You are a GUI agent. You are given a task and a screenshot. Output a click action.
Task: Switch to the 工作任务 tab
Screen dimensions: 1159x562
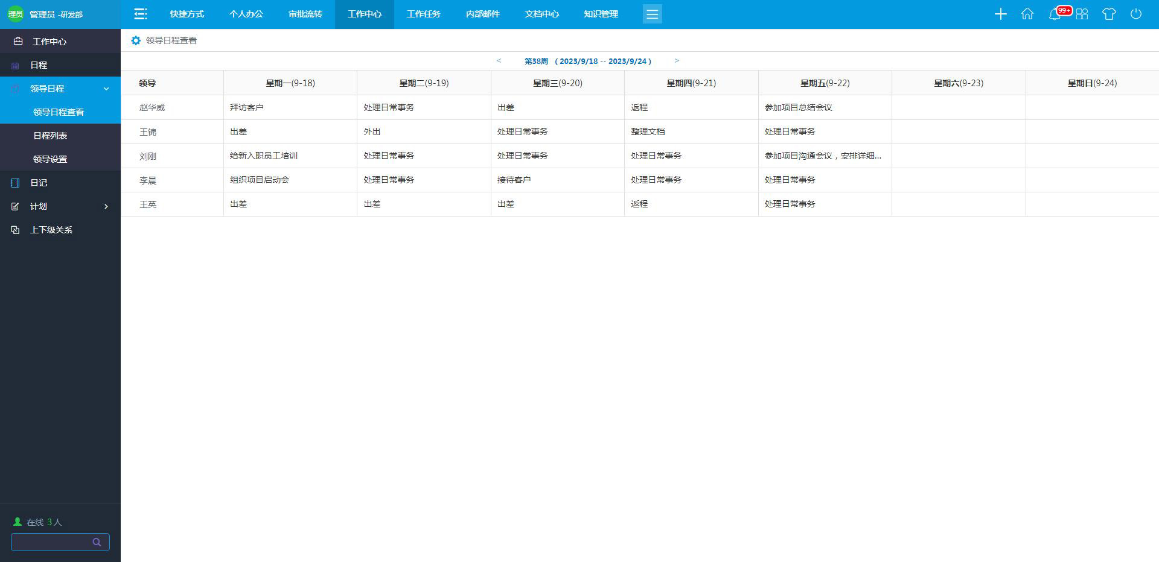424,14
